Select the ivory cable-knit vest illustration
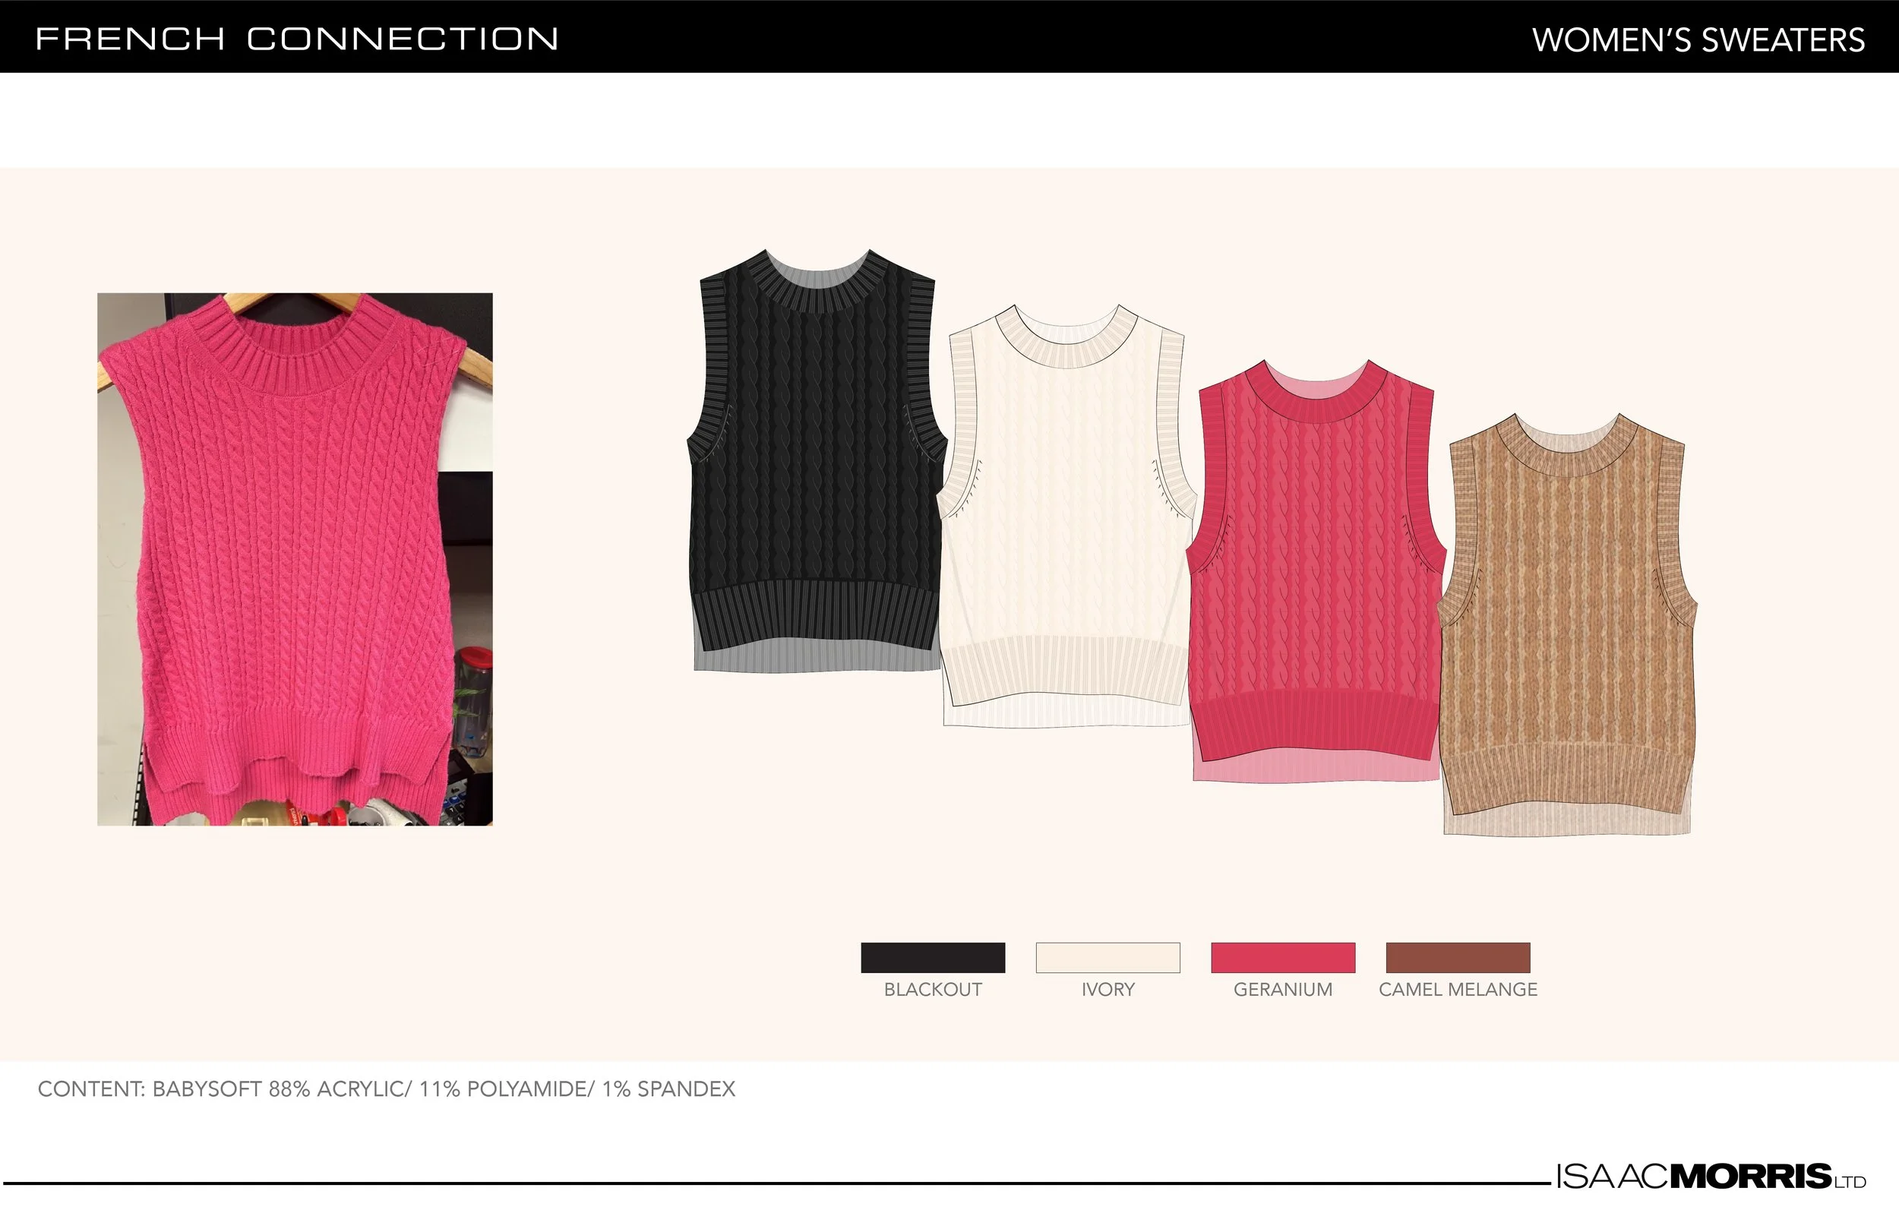This screenshot has height=1229, width=1899. click(1066, 516)
